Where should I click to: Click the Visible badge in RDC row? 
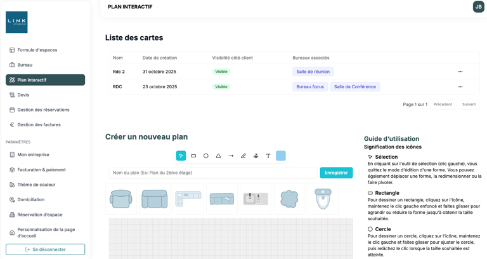[221, 87]
